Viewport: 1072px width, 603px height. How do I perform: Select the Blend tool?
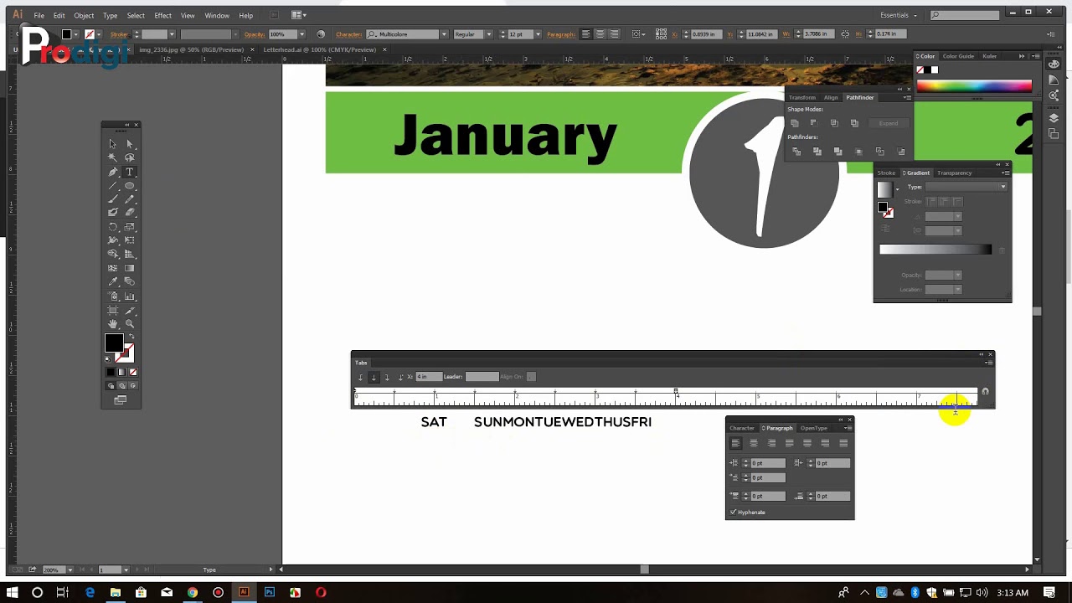pos(130,282)
